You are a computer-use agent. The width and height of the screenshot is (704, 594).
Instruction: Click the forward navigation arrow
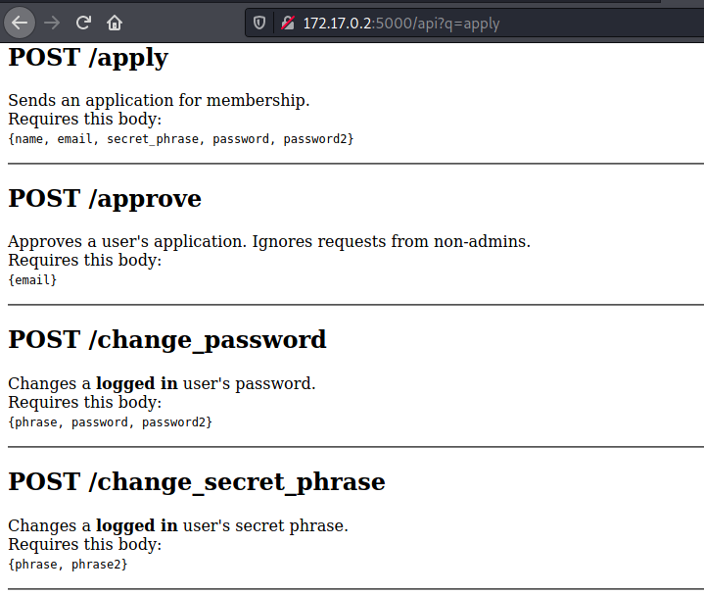(52, 23)
